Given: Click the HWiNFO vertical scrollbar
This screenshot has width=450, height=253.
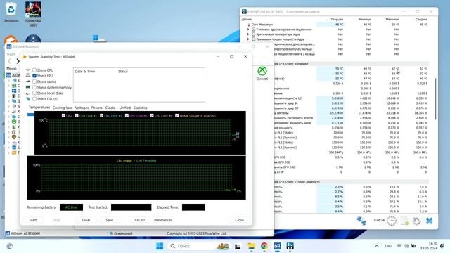Looking at the screenshot, I should point(435,98).
